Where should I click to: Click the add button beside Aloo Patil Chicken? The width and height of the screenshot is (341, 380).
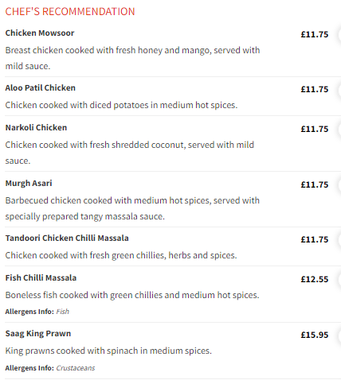coord(339,89)
